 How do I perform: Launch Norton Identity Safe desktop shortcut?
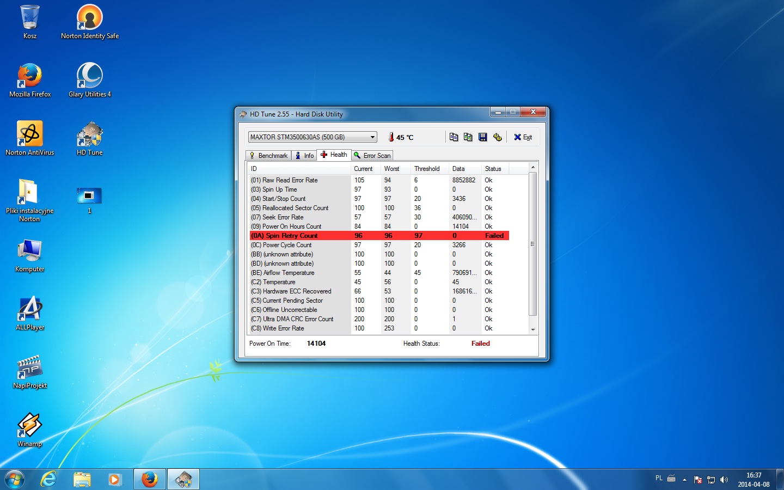(x=90, y=22)
